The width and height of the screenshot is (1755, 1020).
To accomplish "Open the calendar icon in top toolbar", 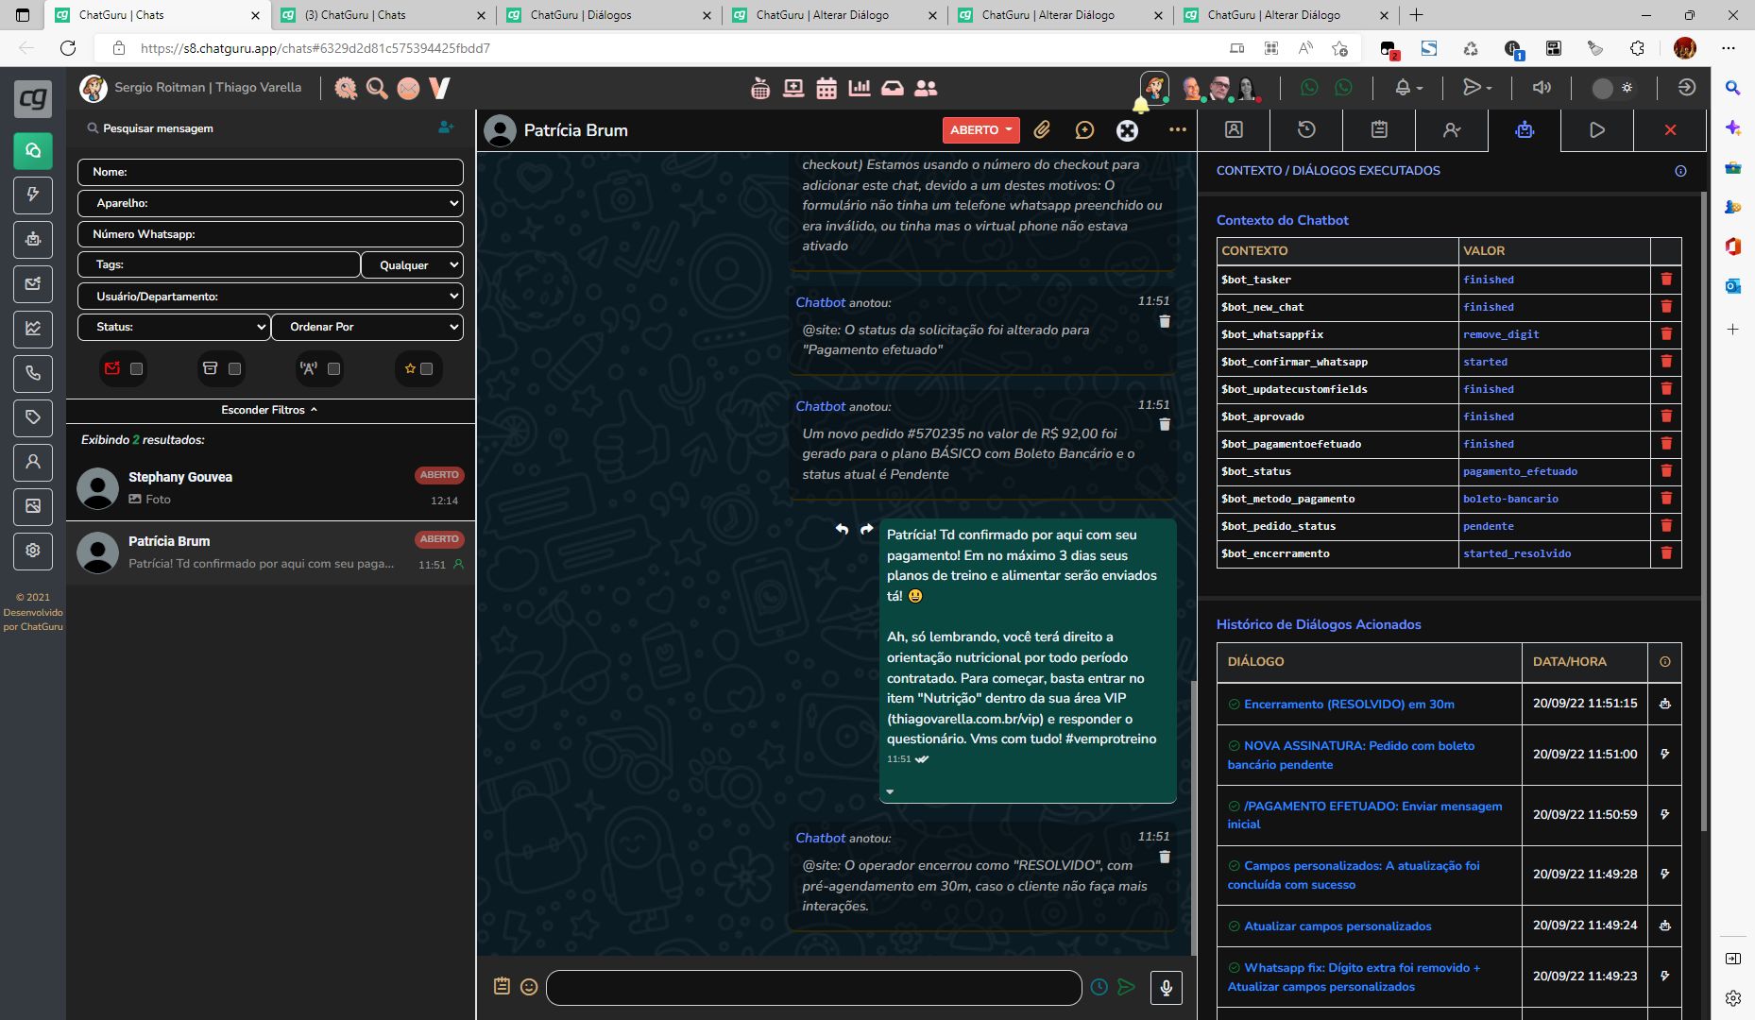I will pos(826,88).
